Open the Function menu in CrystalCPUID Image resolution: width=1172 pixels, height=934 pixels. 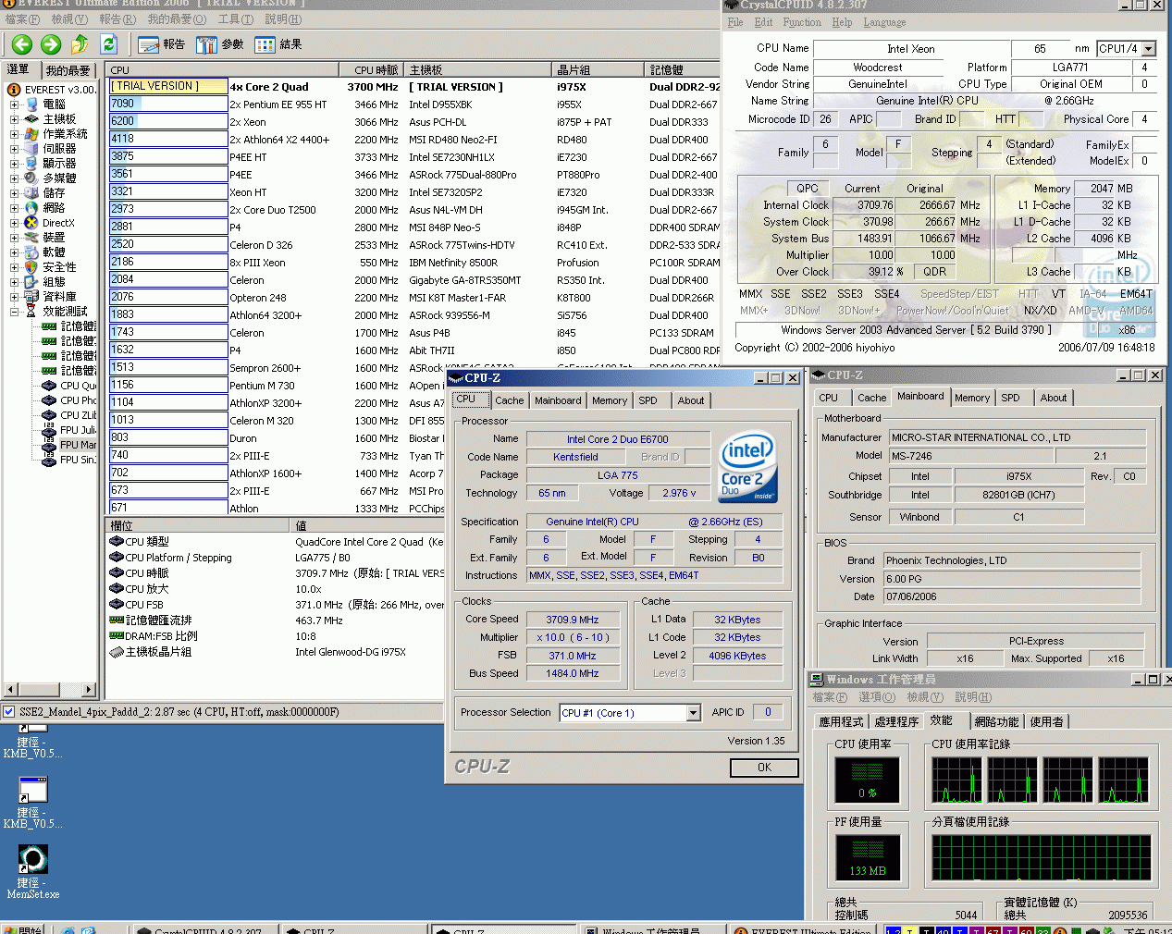point(802,22)
